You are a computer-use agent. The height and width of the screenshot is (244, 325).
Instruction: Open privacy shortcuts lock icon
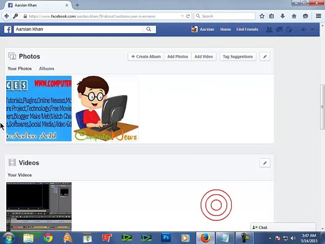point(304,29)
